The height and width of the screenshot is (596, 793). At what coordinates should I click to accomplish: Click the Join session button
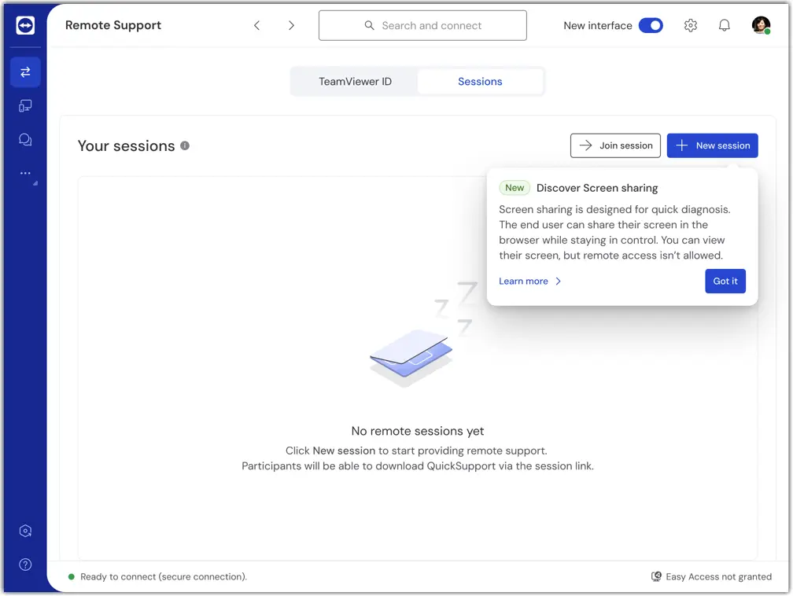615,145
